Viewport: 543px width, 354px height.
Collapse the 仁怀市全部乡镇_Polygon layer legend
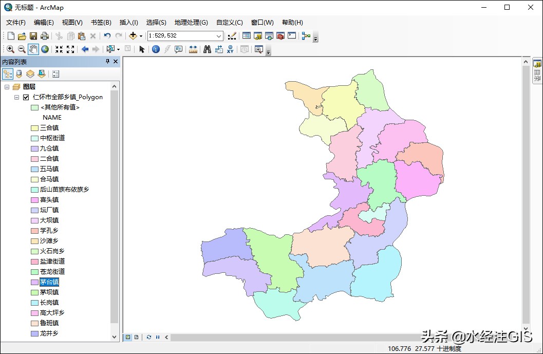[16, 97]
